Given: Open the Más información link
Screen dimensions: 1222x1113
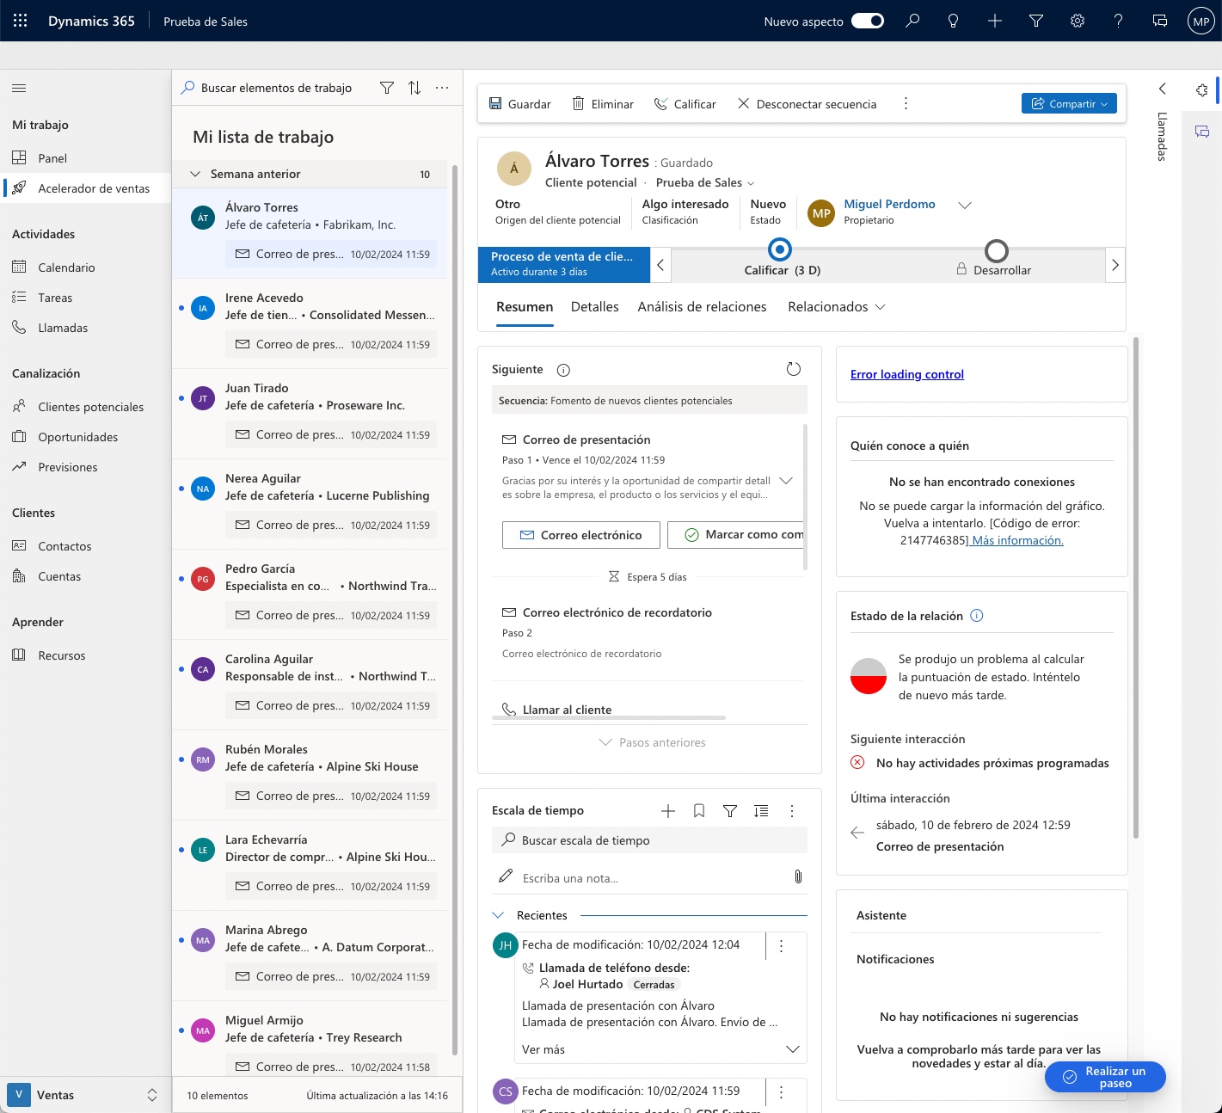Looking at the screenshot, I should coord(1017,540).
